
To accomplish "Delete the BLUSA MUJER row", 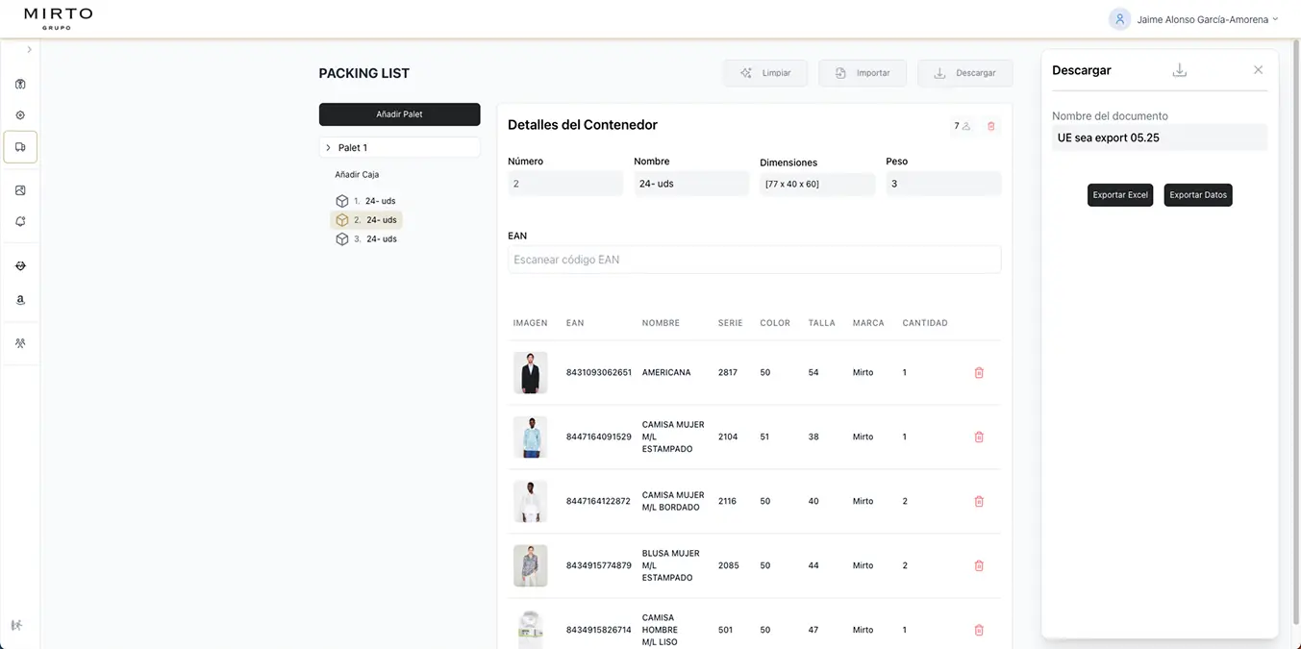I will click(979, 565).
